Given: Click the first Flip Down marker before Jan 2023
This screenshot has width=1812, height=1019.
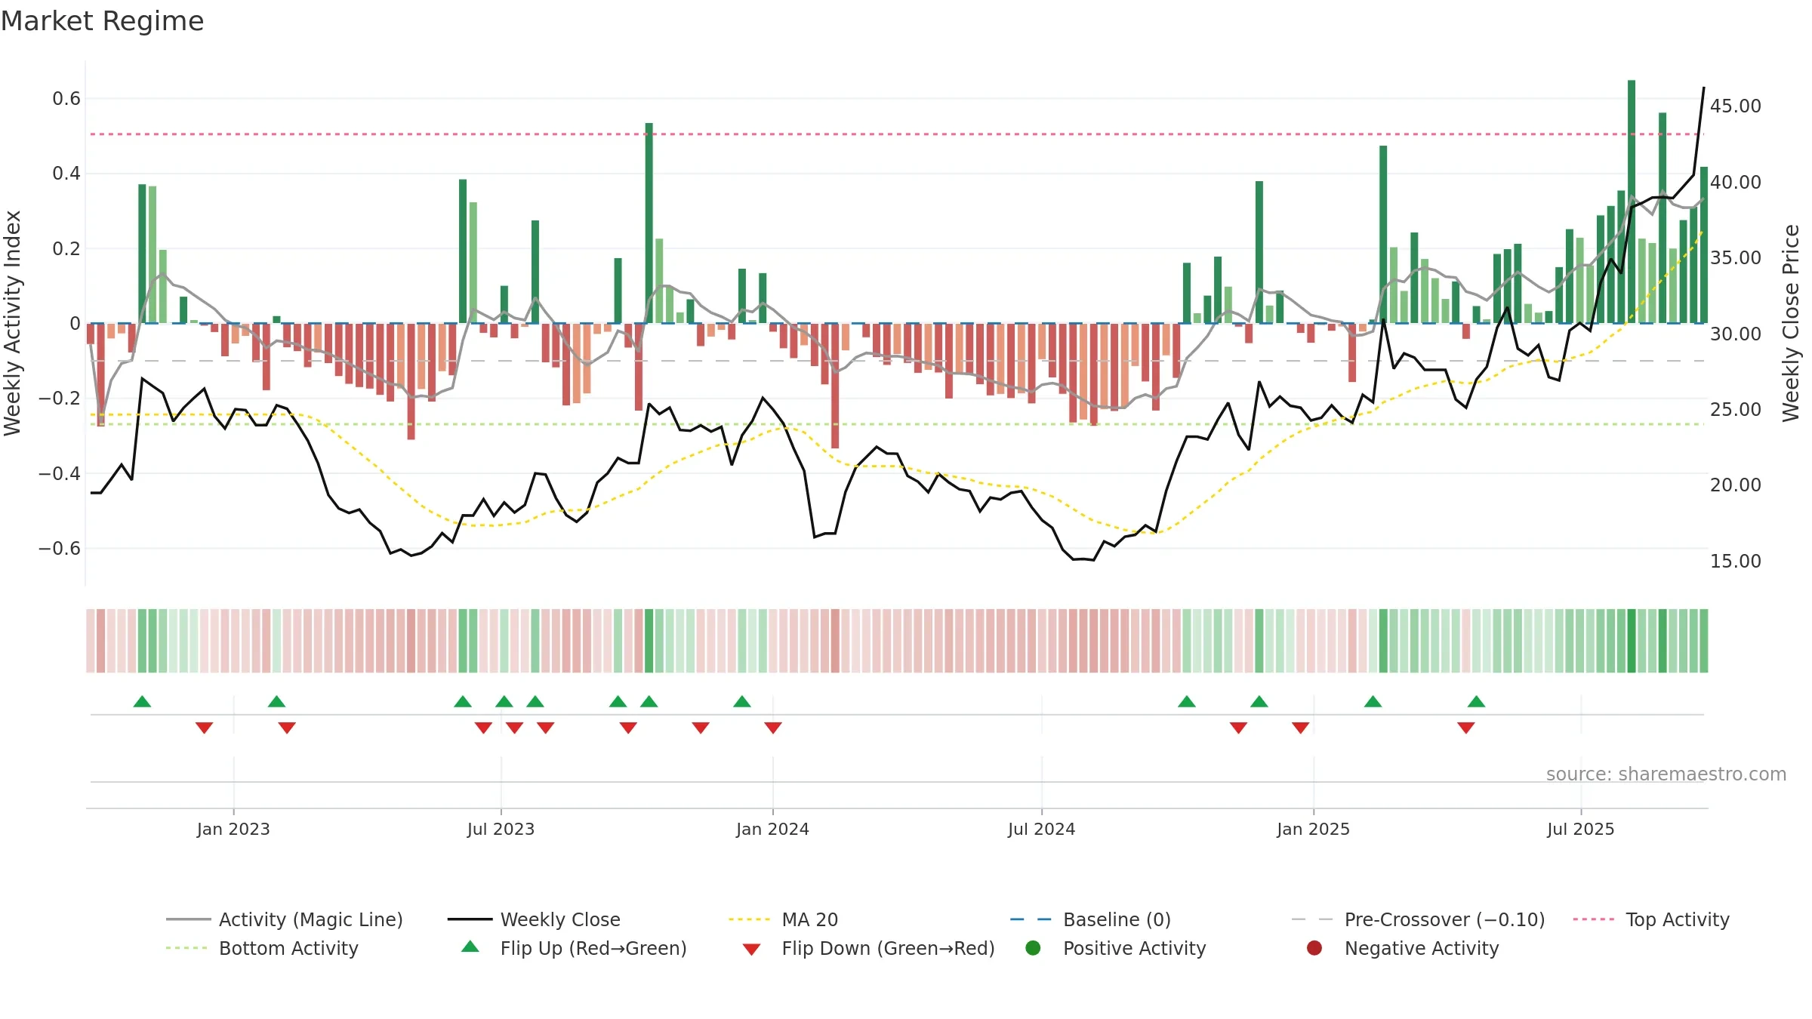Looking at the screenshot, I should tap(204, 728).
